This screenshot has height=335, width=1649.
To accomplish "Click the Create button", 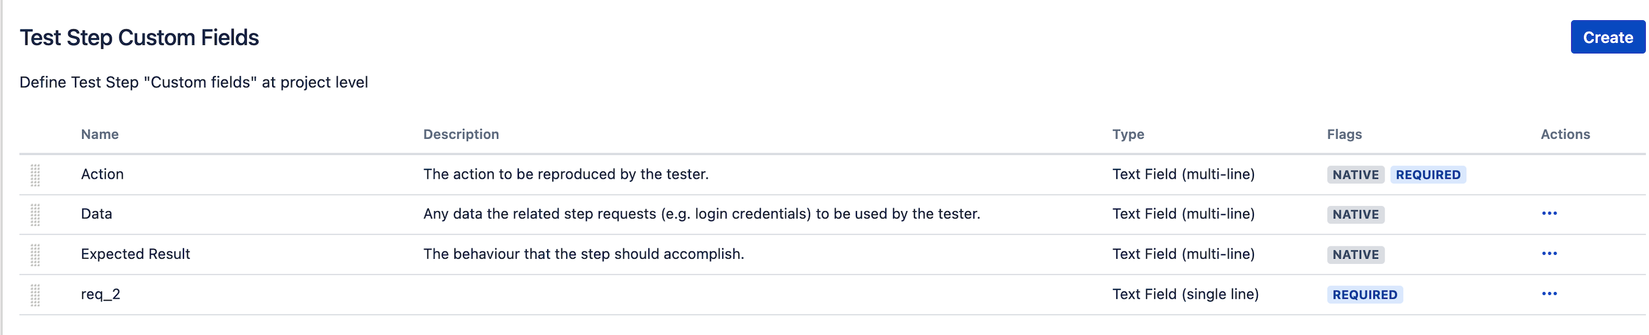I will (1607, 37).
